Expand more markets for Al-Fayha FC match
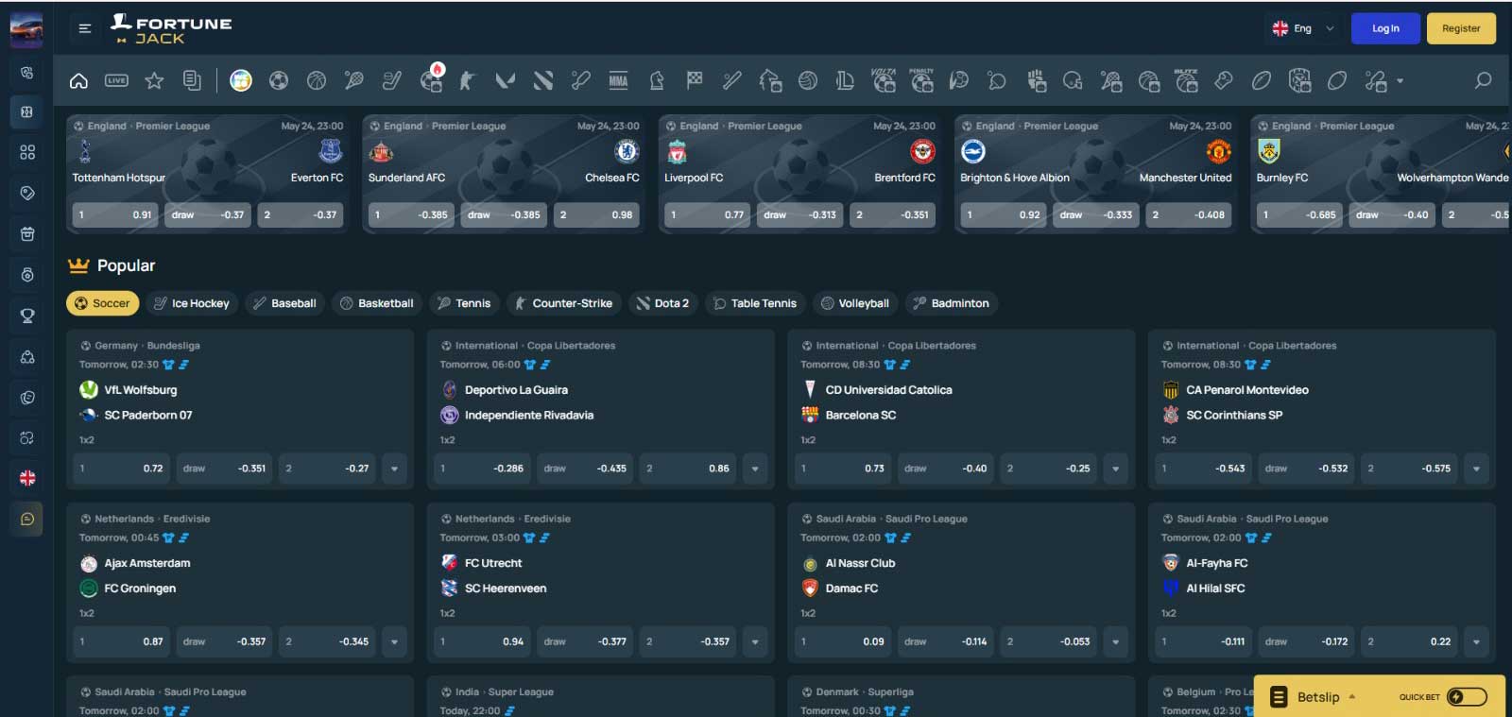Viewport: 1512px width, 717px height. (x=1476, y=641)
